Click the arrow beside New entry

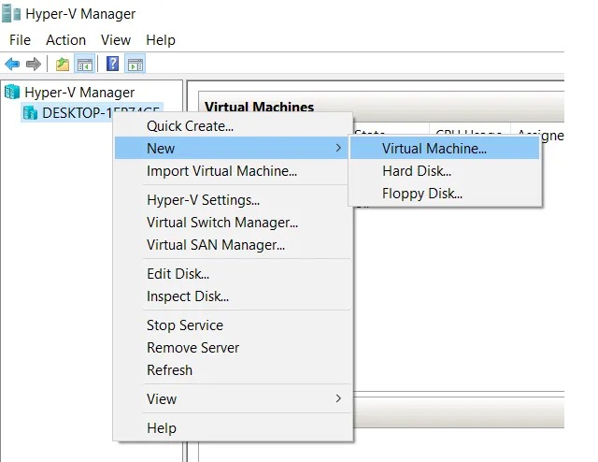coord(338,148)
